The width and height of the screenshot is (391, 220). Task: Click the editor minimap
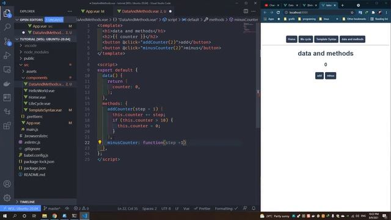pyautogui.click(x=249, y=28)
